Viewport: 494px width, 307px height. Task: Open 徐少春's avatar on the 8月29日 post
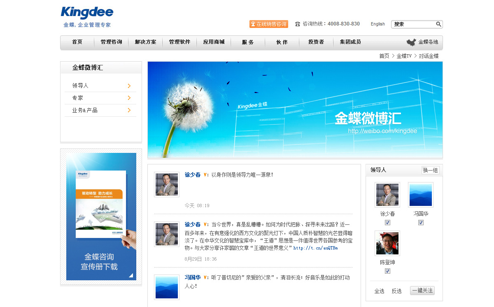click(x=167, y=234)
